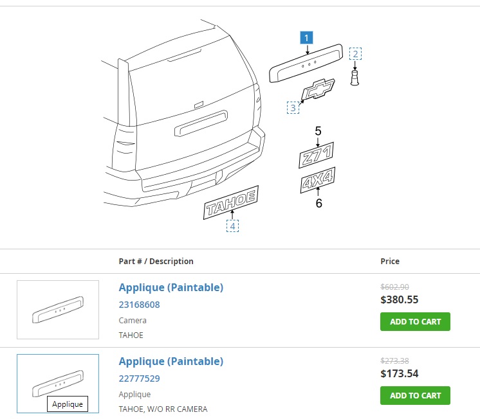Select callout number 3 beside the bowtie emblem

pos(293,108)
